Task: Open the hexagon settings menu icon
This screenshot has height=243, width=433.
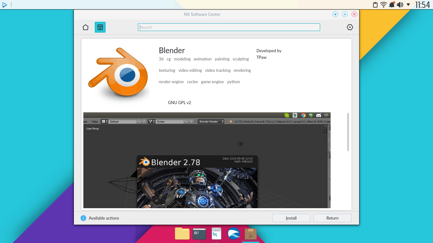Action: point(350,27)
